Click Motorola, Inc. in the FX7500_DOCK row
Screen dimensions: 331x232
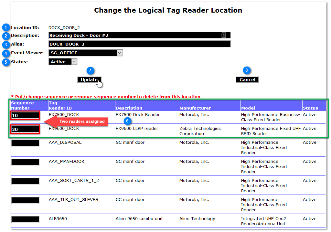194,115
